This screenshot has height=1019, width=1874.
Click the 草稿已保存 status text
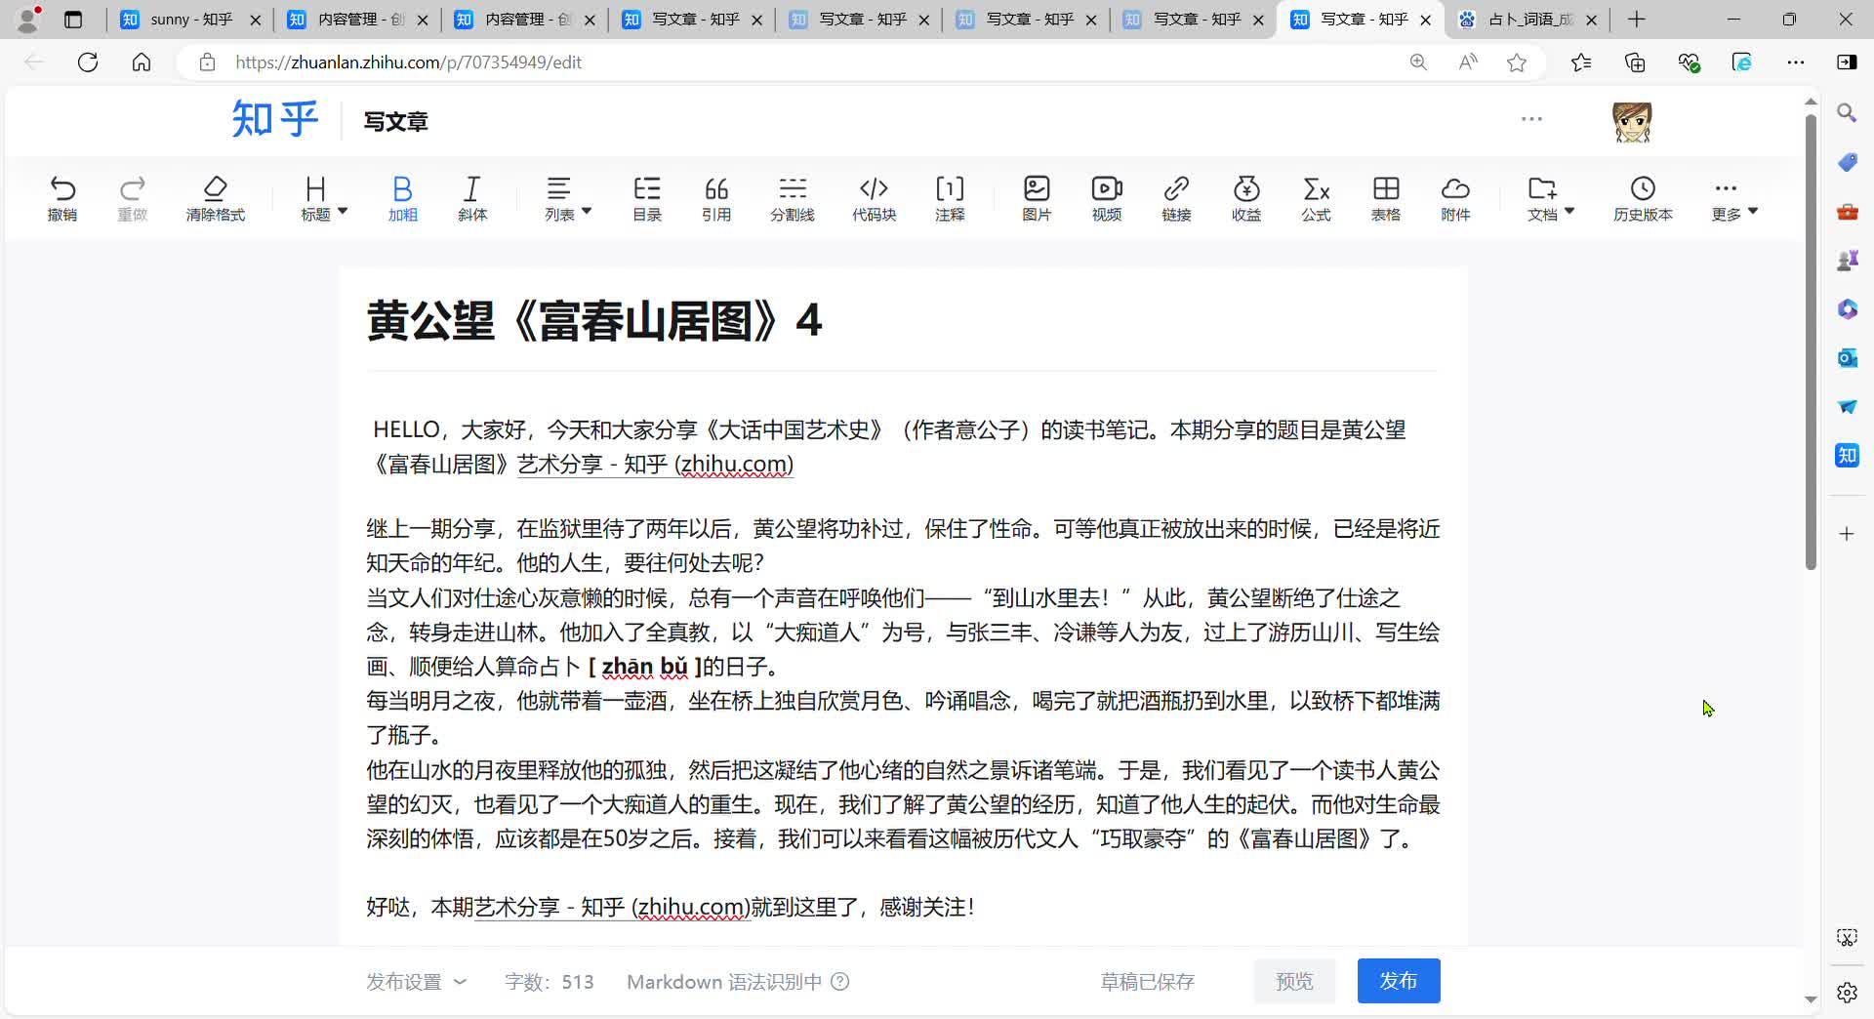click(x=1148, y=982)
